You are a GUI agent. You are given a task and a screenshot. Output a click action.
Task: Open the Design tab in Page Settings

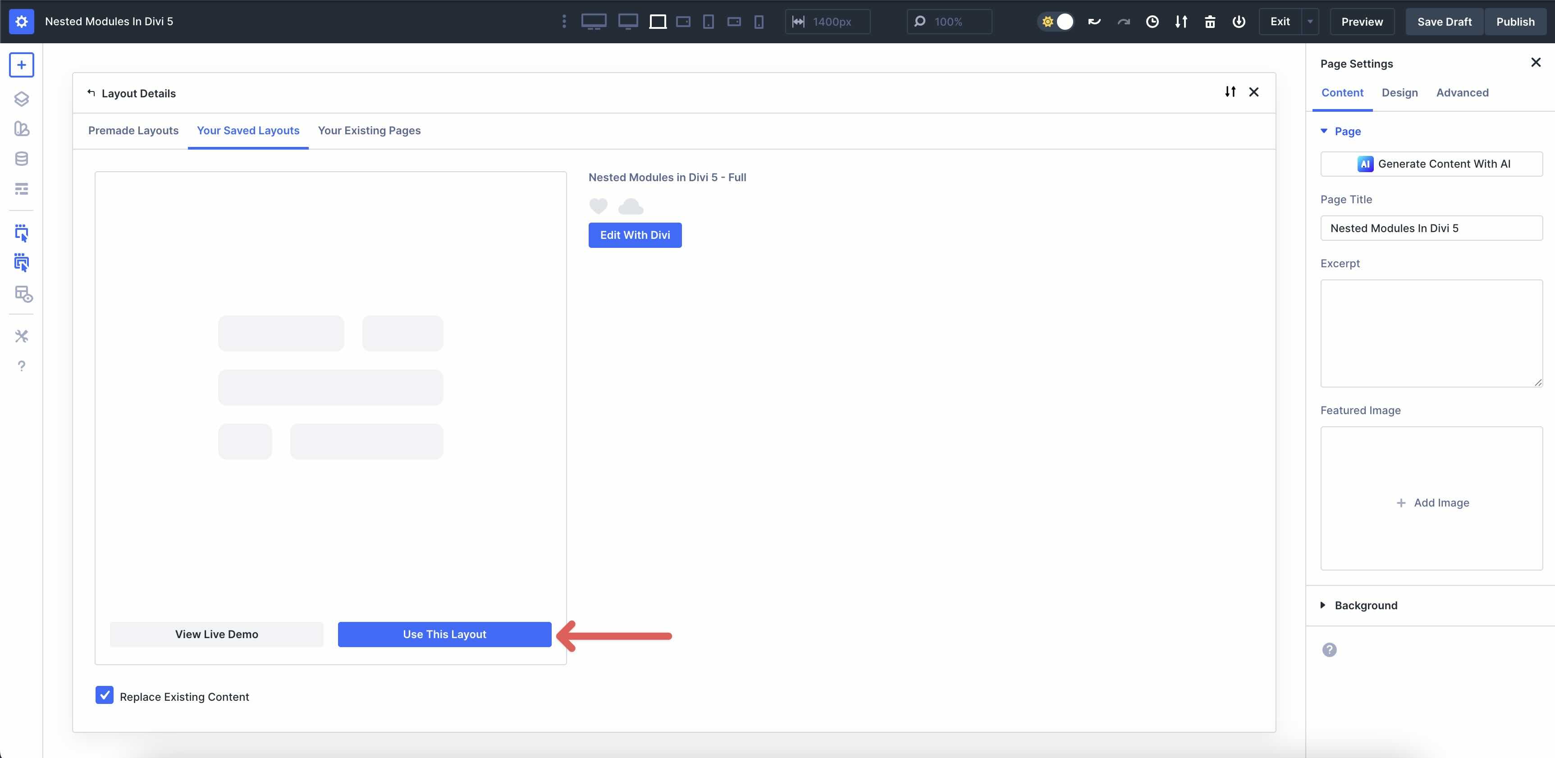click(1400, 92)
